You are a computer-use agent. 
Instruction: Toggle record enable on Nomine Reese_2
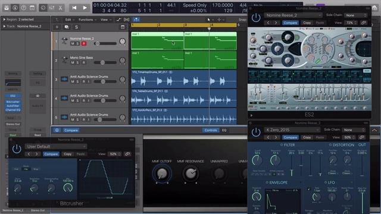point(84,43)
